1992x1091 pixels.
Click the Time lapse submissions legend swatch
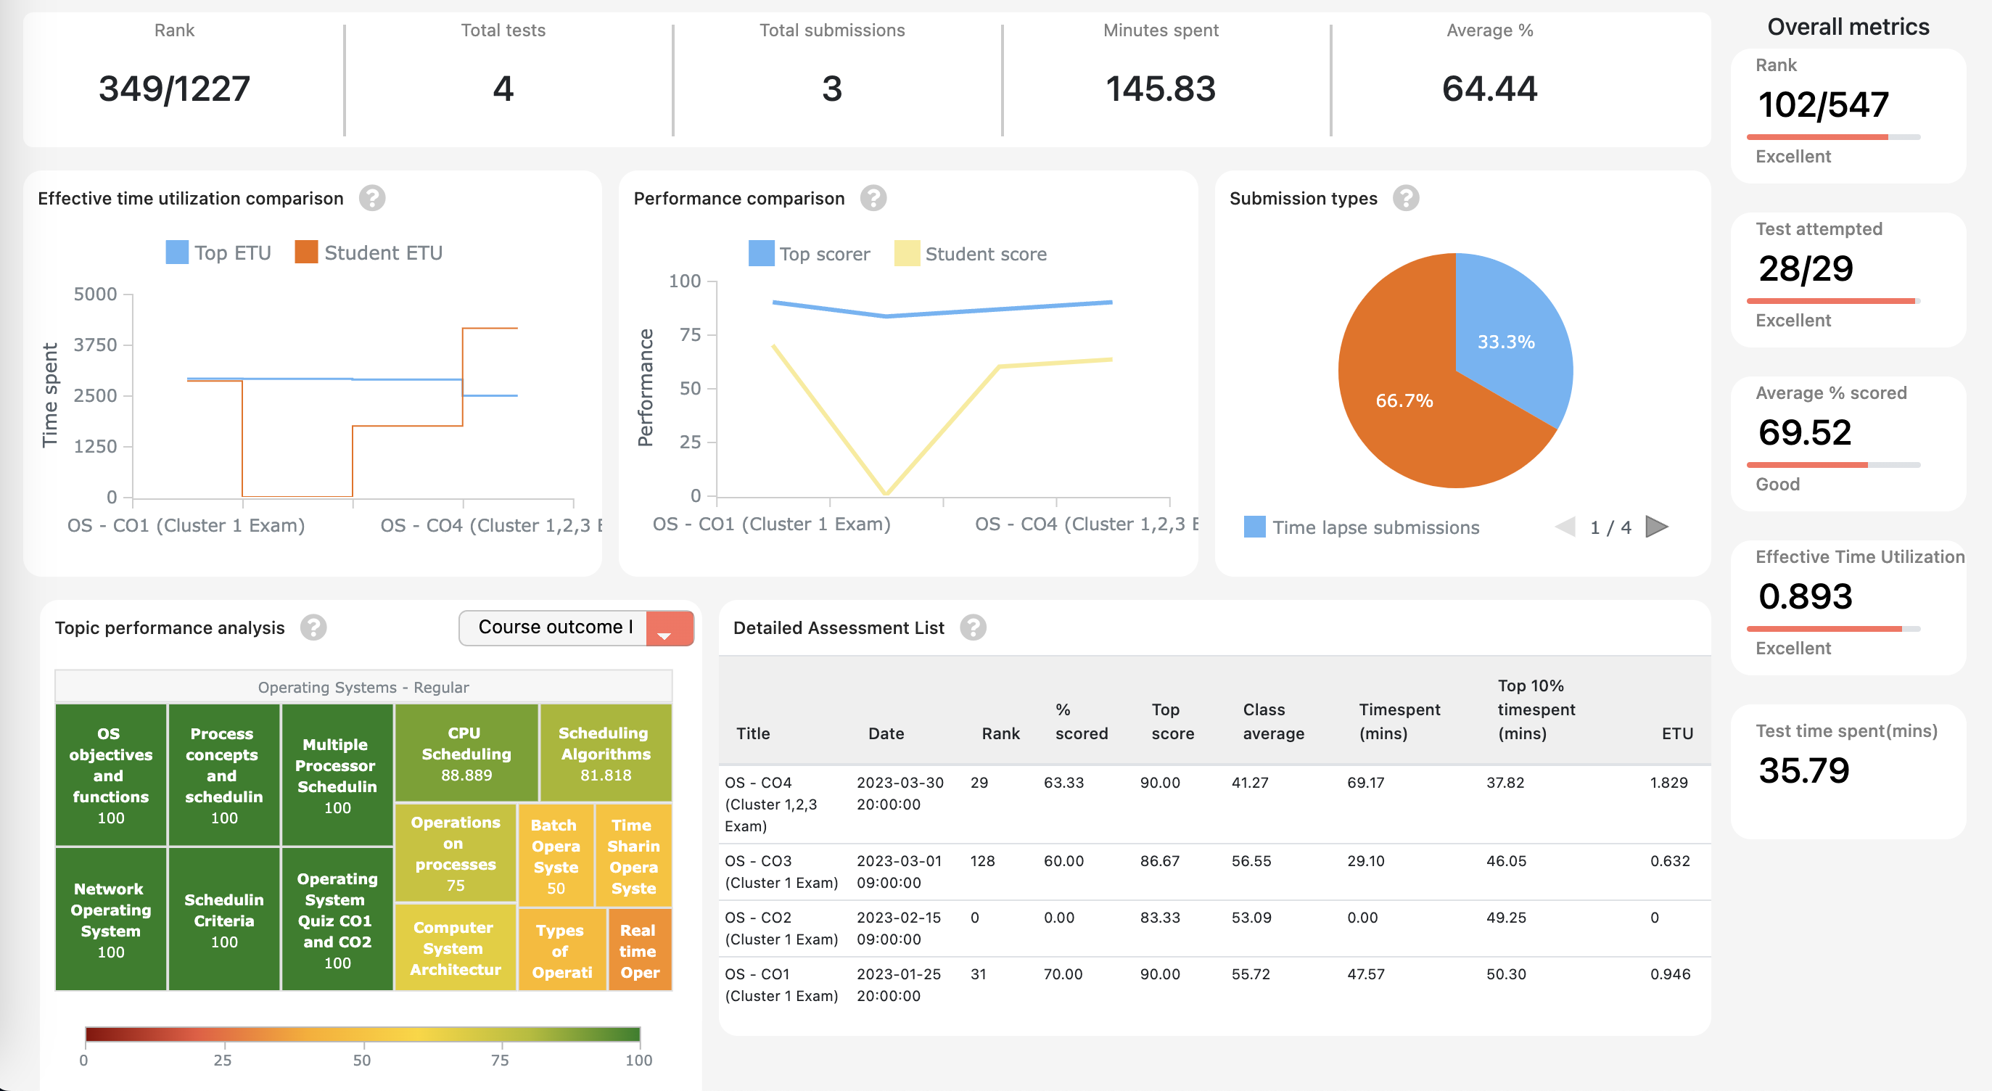pyautogui.click(x=1255, y=527)
